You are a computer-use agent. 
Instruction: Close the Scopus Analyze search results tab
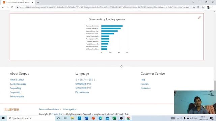33,2
